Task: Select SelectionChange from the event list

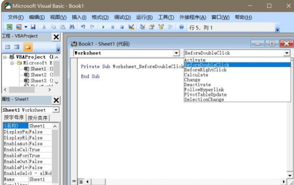Action: 204,99
